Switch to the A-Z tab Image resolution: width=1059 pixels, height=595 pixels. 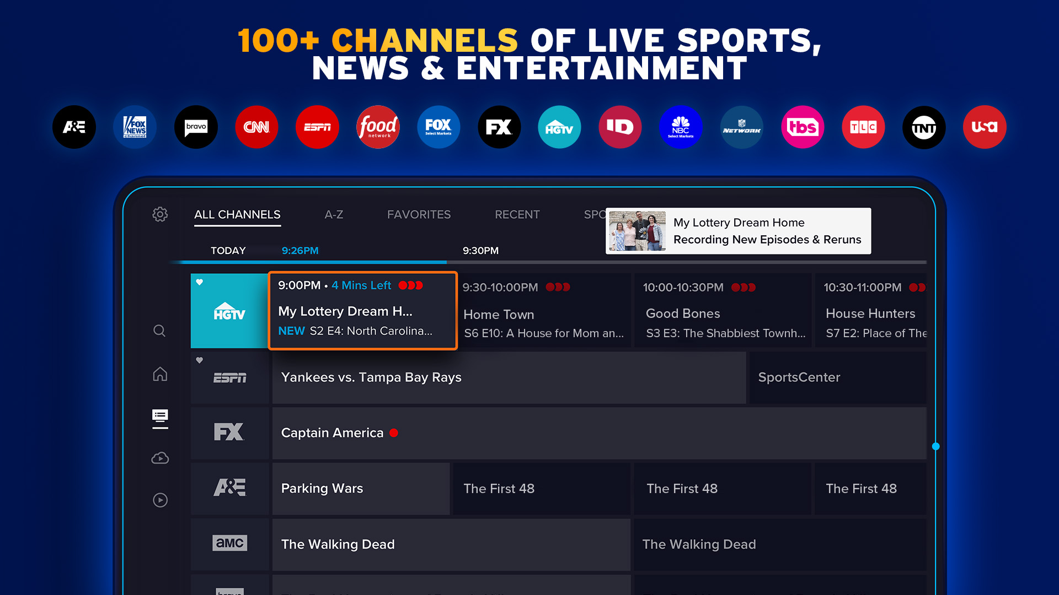click(x=333, y=214)
